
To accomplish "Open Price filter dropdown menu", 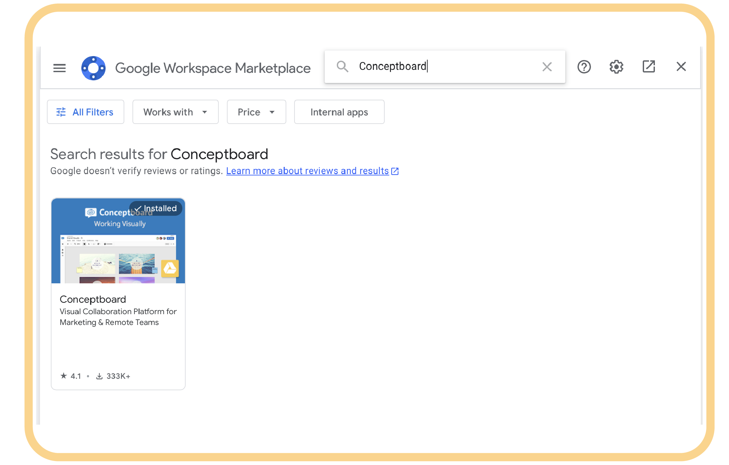I will pyautogui.click(x=257, y=112).
